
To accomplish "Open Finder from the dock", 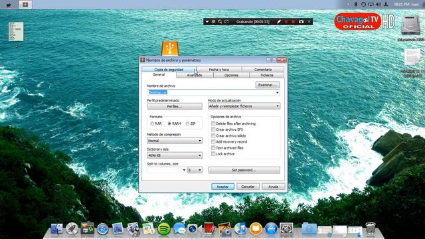I will [x=57, y=229].
